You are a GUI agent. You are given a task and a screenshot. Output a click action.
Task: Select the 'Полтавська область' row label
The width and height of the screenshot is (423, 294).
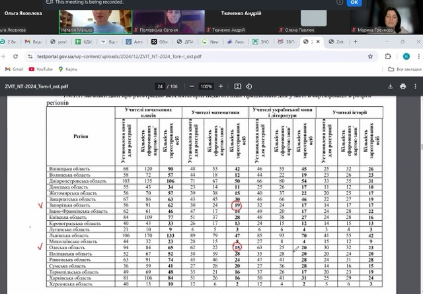coord(71,254)
